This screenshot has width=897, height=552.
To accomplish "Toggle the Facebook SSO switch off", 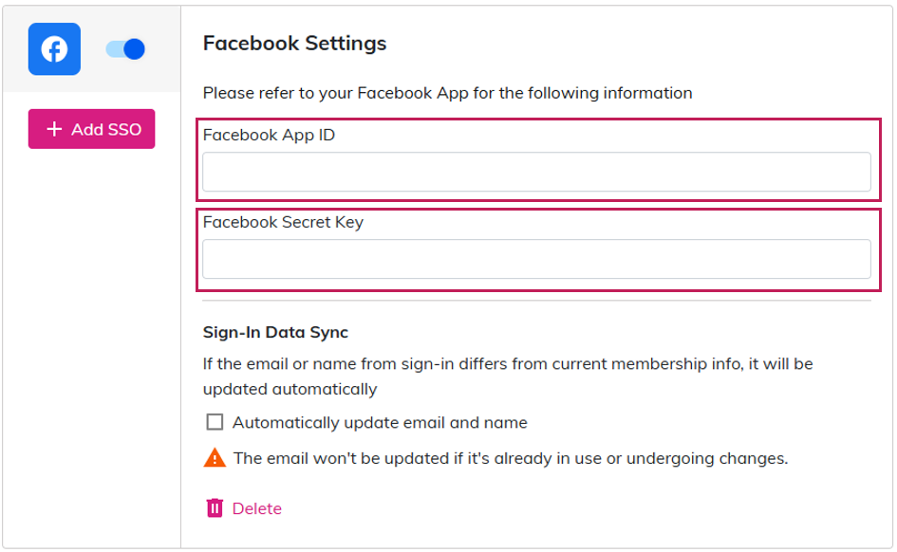I will (125, 49).
